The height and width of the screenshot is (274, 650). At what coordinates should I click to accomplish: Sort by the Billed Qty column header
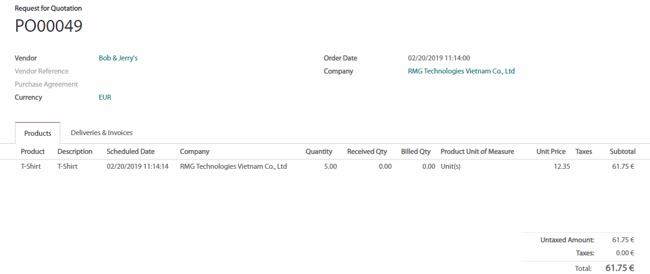coord(416,151)
